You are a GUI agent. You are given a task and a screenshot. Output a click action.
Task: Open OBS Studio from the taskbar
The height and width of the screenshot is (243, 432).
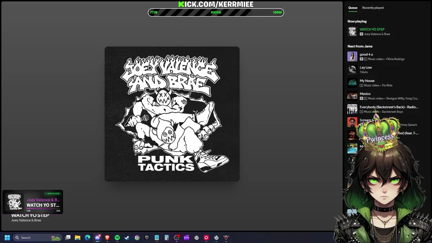point(177,238)
